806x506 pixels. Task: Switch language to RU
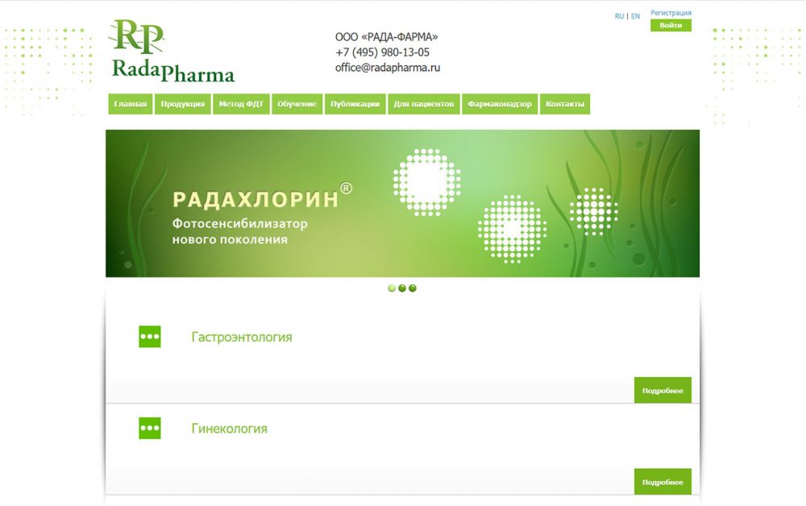[x=619, y=16]
